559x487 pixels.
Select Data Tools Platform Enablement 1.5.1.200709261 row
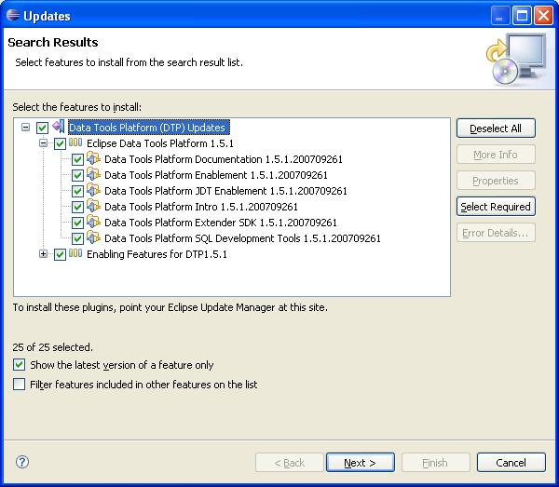tap(216, 175)
